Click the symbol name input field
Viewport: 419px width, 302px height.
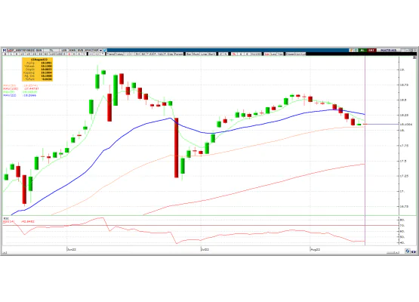[21, 51]
